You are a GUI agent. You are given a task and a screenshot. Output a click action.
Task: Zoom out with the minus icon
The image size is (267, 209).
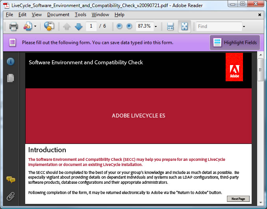pos(119,26)
